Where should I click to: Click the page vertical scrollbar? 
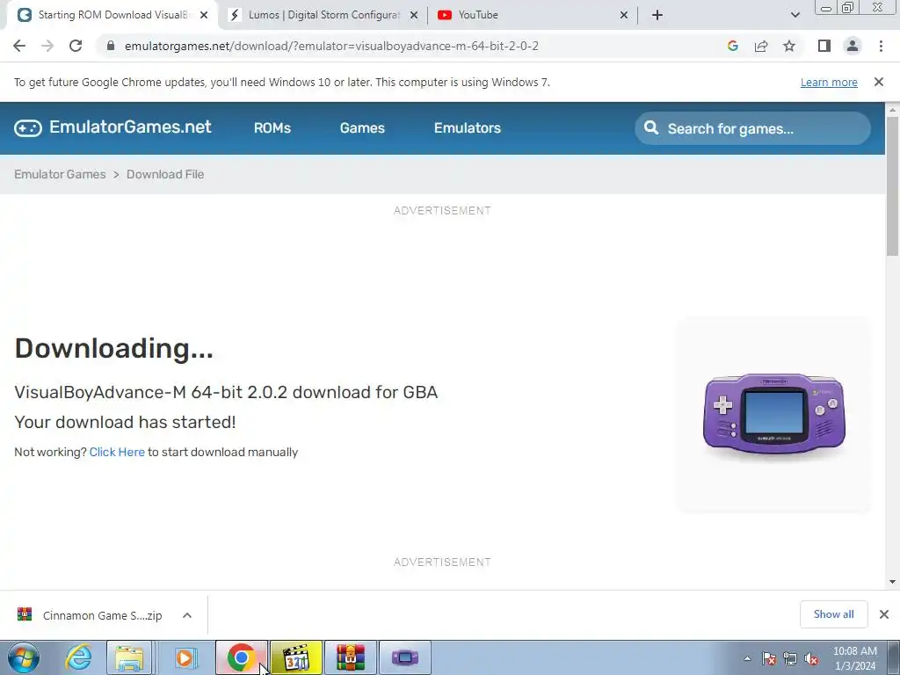pyautogui.click(x=893, y=186)
